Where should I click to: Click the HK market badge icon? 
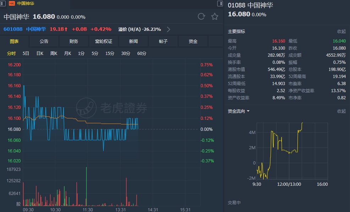(x=12, y=3)
